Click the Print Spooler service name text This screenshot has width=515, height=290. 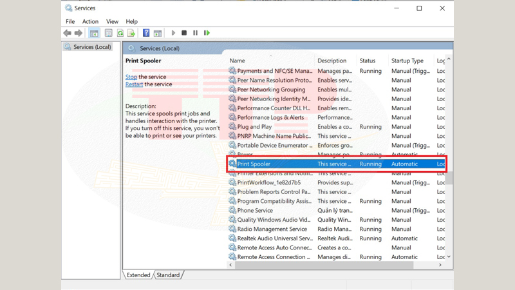click(x=254, y=164)
